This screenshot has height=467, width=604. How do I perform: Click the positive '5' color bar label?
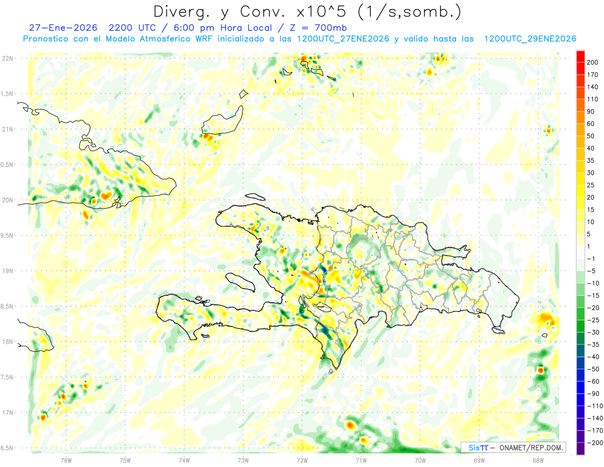pyautogui.click(x=590, y=234)
